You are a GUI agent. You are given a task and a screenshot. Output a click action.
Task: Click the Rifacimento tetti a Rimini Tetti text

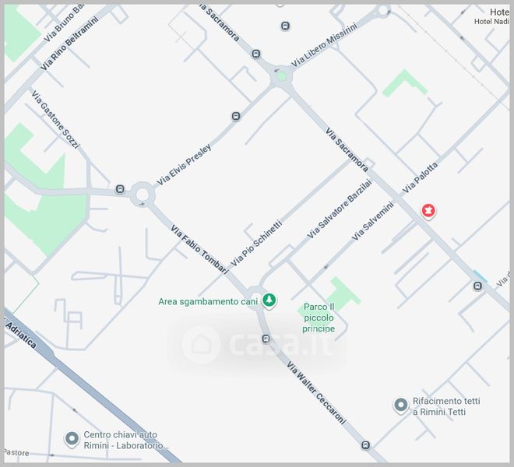(445, 406)
